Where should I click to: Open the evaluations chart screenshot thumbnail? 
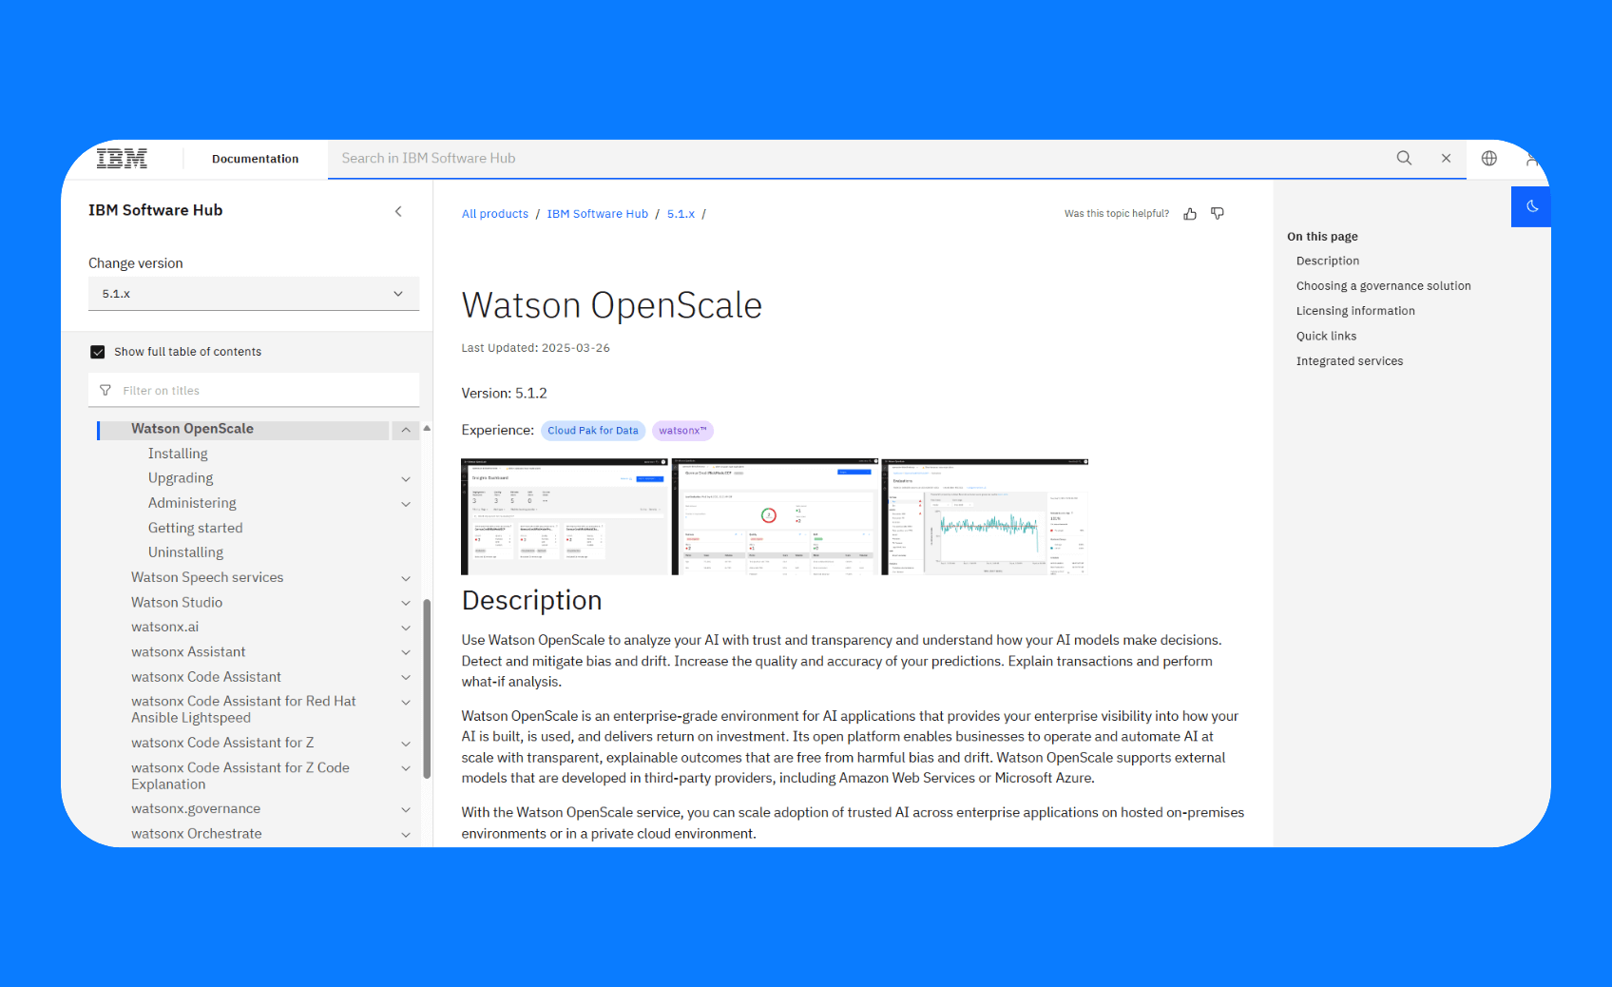click(985, 516)
